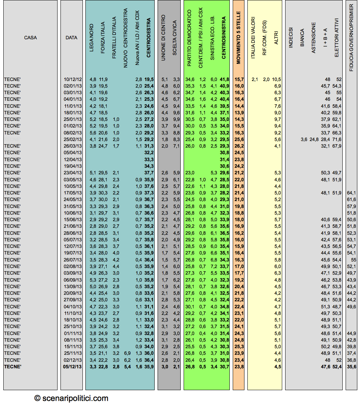The height and width of the screenshot is (407, 361).
Task: Select the SCELTA CIVICA header
Action: [174, 38]
